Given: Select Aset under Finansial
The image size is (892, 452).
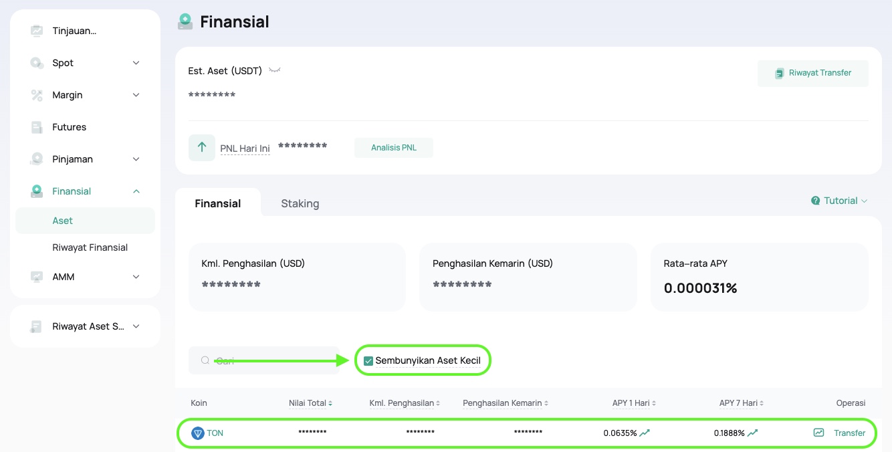Looking at the screenshot, I should 85,221.
